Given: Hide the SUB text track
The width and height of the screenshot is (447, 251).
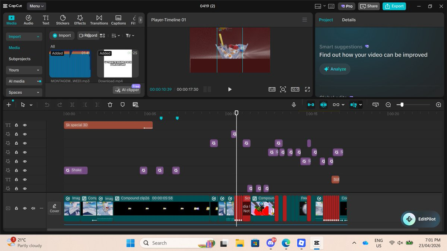Looking at the screenshot, I should pos(25,180).
